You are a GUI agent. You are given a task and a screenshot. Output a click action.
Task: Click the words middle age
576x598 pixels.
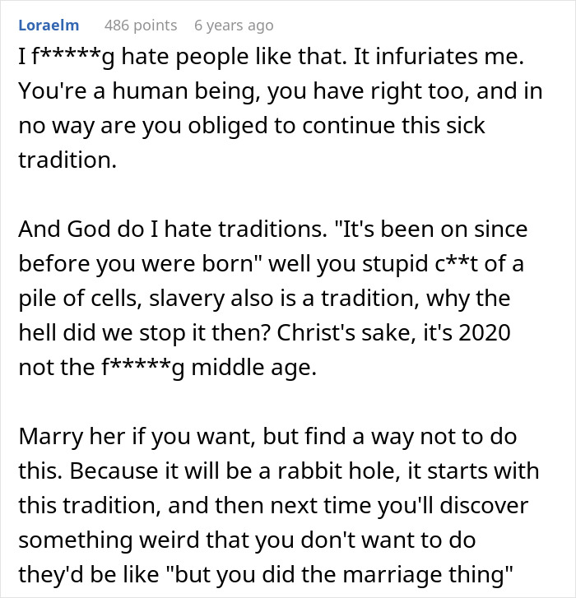click(x=253, y=368)
